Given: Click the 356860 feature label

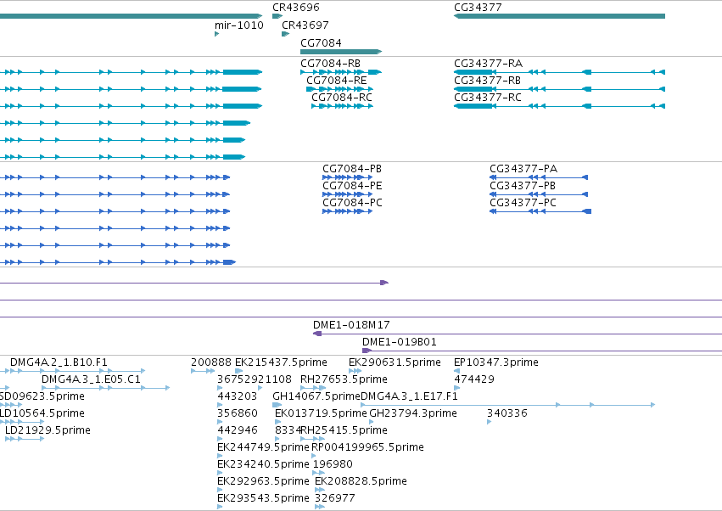Looking at the screenshot, I should [x=238, y=413].
